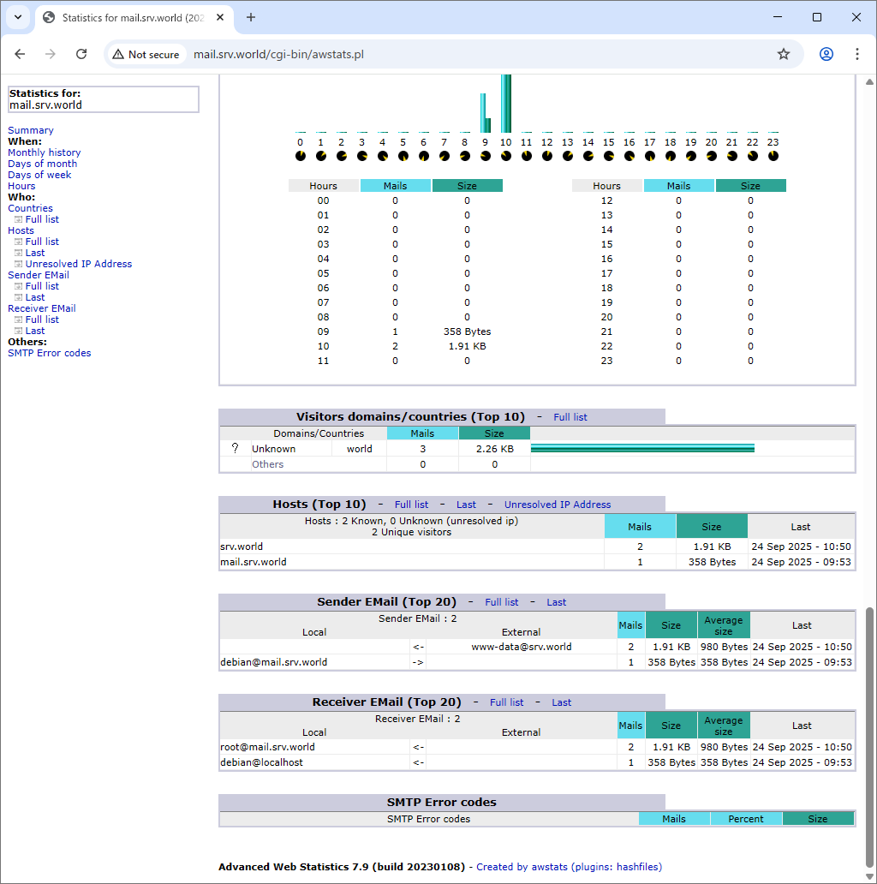
Task: Click the clock icon under hour 10
Action: tap(505, 156)
